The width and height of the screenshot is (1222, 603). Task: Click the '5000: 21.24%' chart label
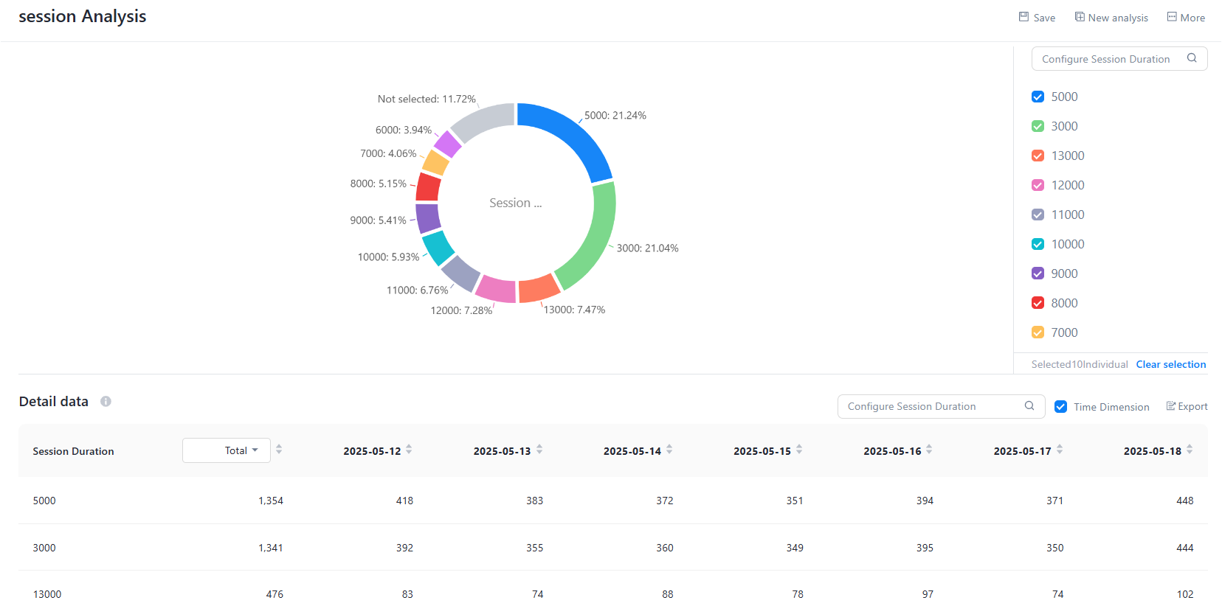(x=615, y=115)
